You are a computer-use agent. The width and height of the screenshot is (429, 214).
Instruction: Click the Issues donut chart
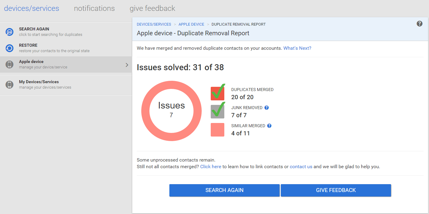pyautogui.click(x=171, y=111)
